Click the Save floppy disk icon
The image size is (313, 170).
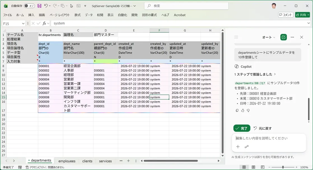[39, 6]
